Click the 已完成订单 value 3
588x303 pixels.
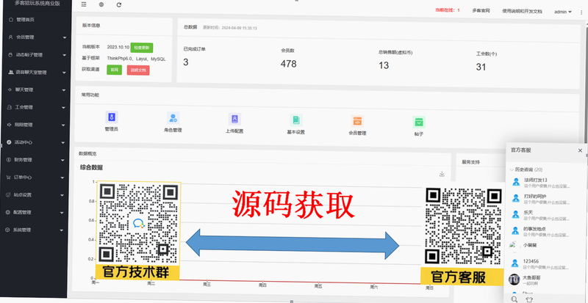[186, 62]
